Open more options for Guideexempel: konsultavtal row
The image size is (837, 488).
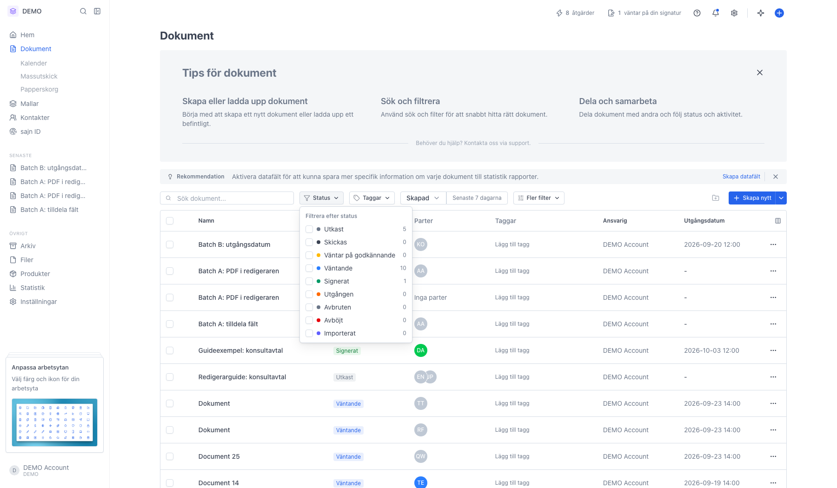(x=773, y=350)
